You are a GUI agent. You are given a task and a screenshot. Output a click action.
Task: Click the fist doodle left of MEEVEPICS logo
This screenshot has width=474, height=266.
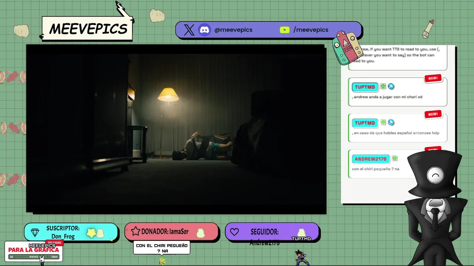click(x=21, y=31)
